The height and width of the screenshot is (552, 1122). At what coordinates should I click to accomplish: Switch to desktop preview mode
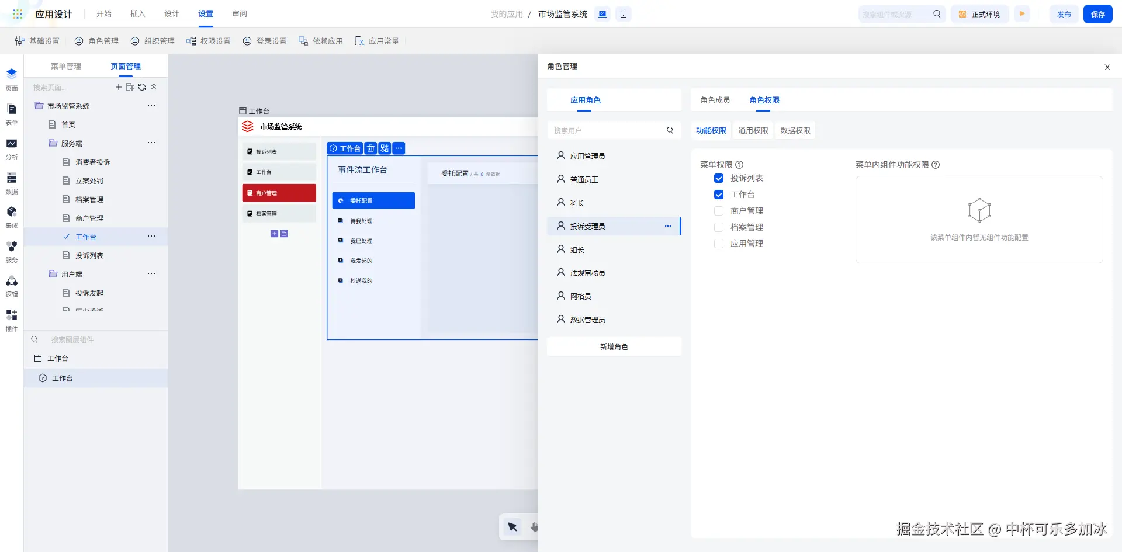(x=602, y=14)
